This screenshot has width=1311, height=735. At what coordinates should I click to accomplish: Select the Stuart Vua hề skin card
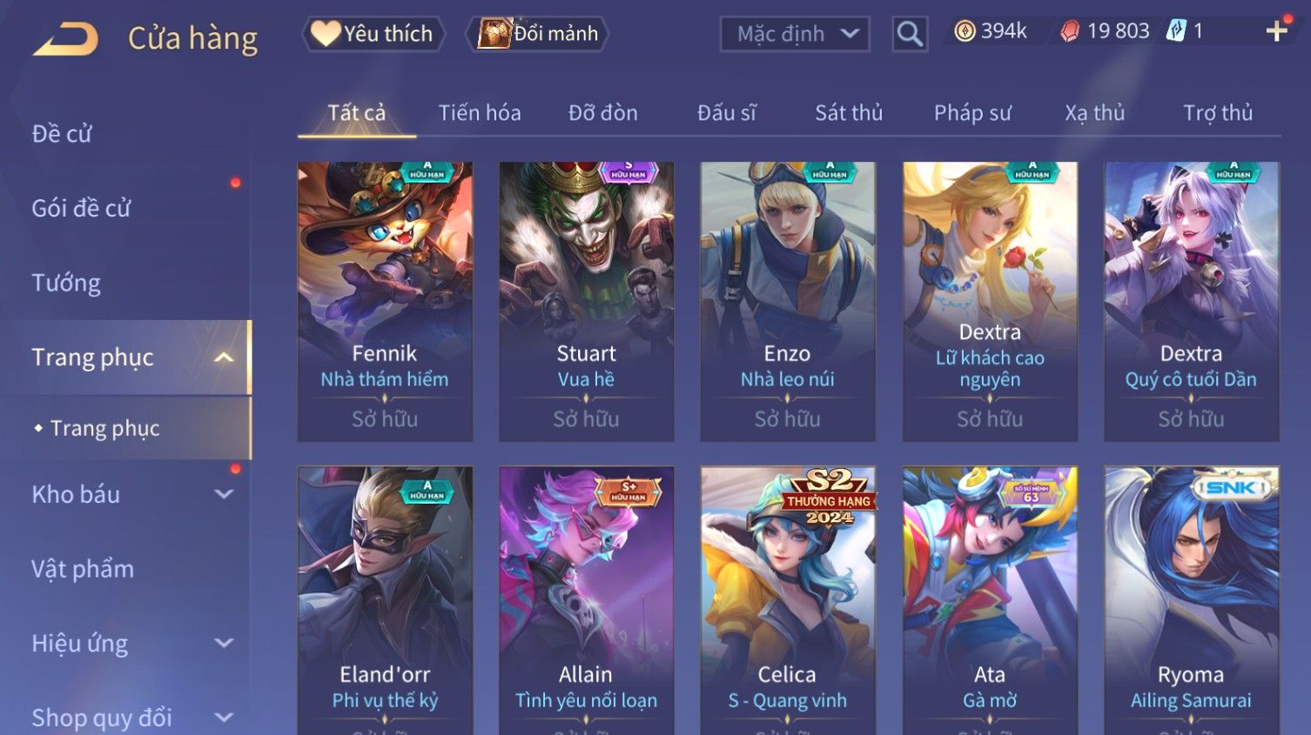586,301
